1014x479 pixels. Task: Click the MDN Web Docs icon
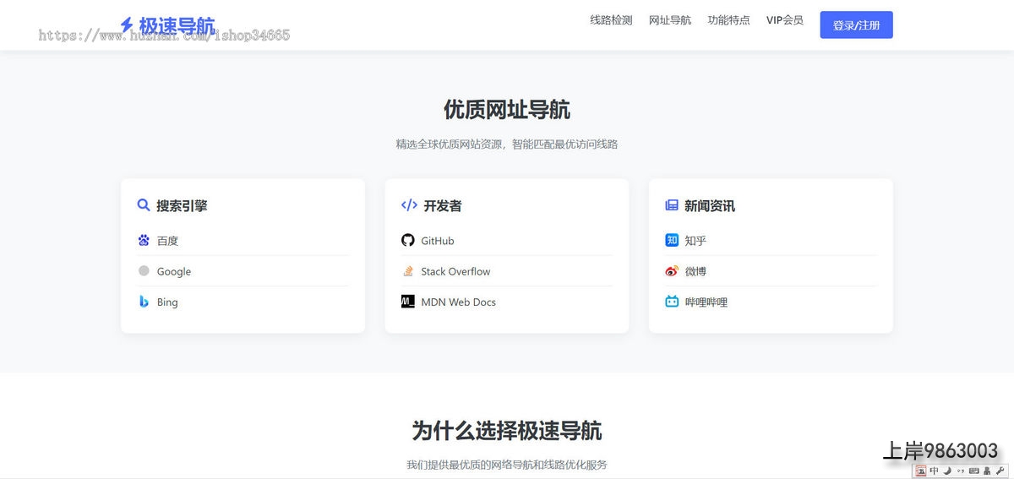[x=408, y=302]
